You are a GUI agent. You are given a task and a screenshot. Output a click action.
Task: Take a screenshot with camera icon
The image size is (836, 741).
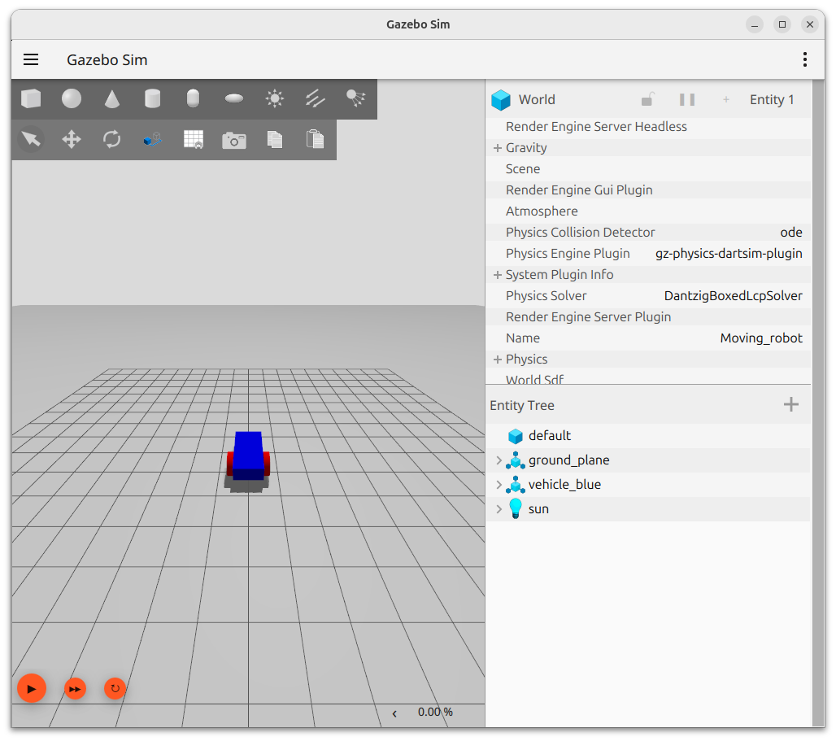point(234,140)
